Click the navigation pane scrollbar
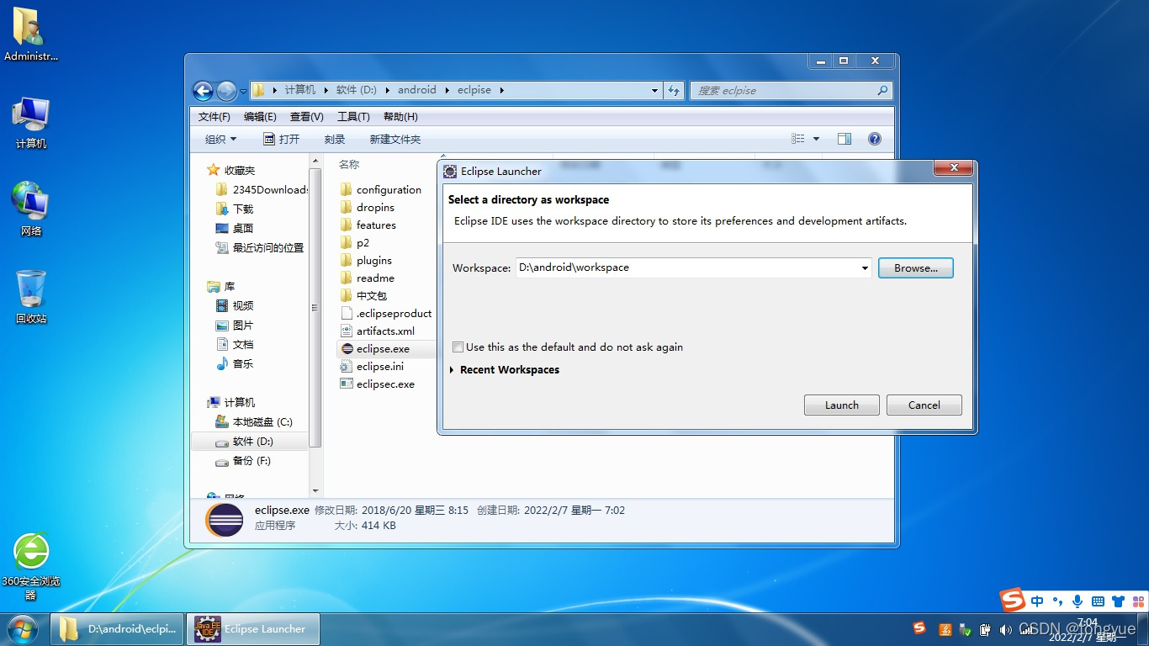 click(315, 307)
